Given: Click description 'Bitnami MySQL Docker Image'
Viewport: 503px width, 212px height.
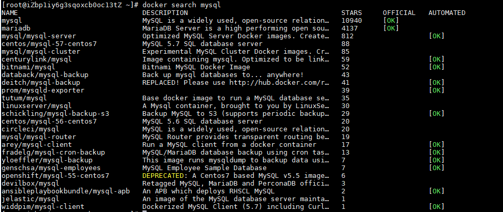Looking at the screenshot, I should pos(196,67).
